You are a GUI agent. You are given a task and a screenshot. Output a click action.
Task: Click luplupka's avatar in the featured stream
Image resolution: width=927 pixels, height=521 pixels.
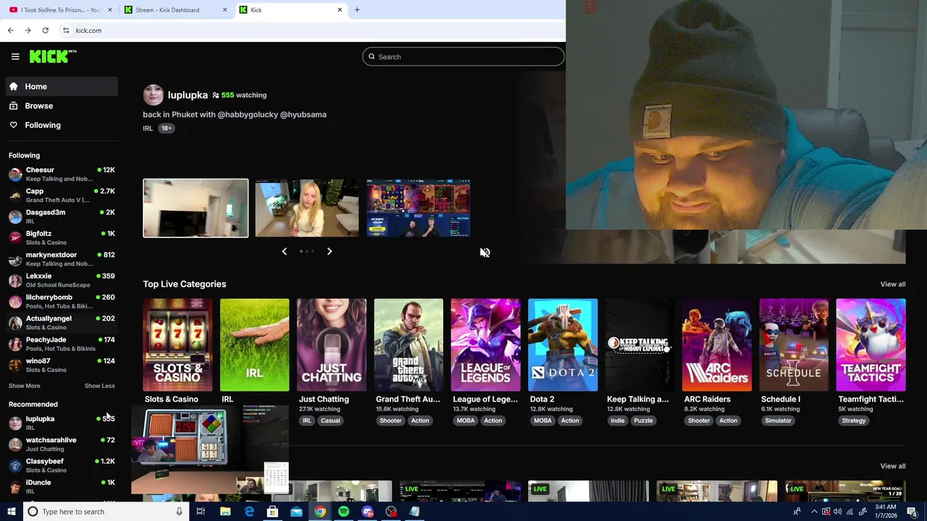pyautogui.click(x=153, y=95)
